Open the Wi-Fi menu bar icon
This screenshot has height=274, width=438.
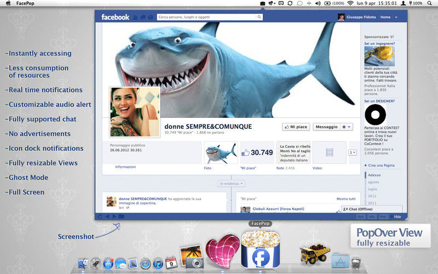coord(350,3)
